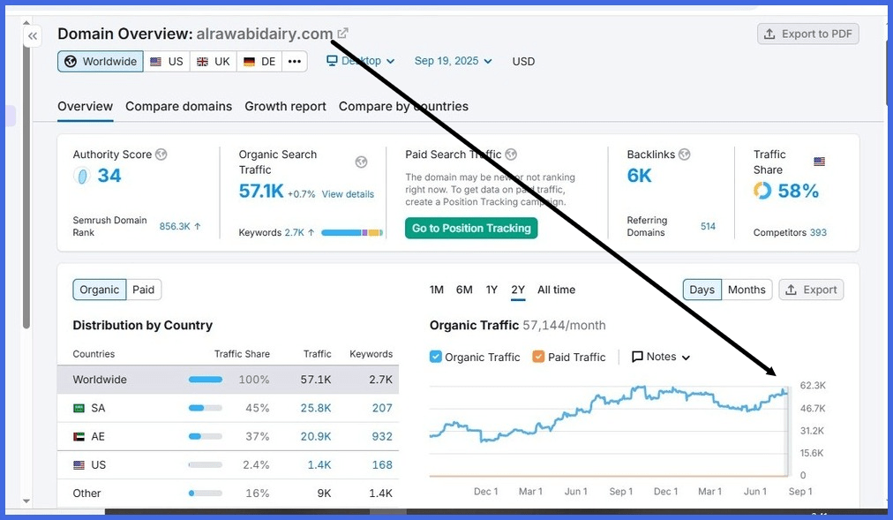893x520 pixels.
Task: Click Traffic Share donut chart icon
Action: click(x=762, y=190)
